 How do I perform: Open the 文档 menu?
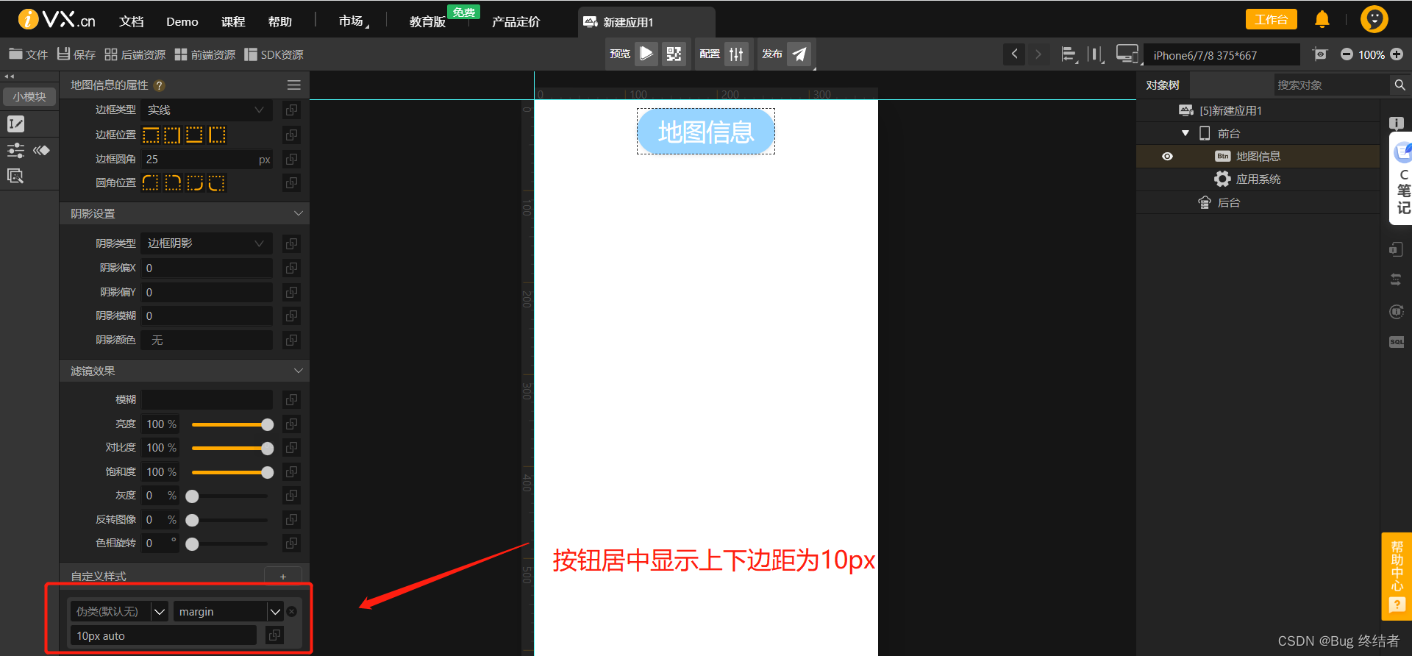[132, 21]
